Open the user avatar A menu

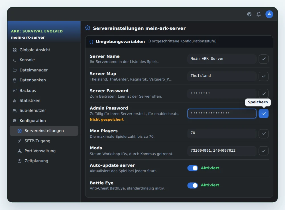click(x=269, y=14)
